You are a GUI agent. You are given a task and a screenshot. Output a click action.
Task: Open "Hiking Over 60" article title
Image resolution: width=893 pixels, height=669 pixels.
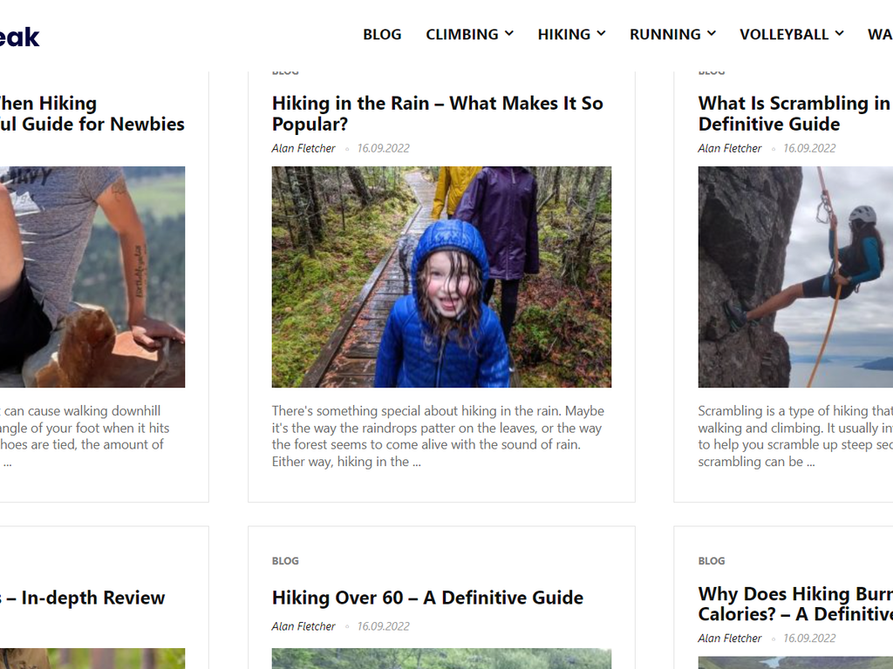[x=427, y=598]
